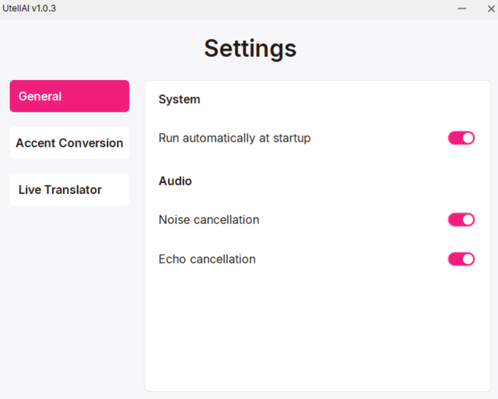Click empty panel space below Echo cancellation
This screenshot has width=498, height=399.
pyautogui.click(x=316, y=331)
